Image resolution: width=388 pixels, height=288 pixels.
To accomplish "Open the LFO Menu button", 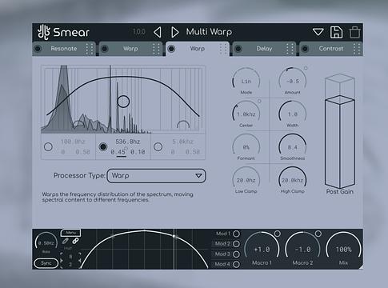I will [x=71, y=233].
